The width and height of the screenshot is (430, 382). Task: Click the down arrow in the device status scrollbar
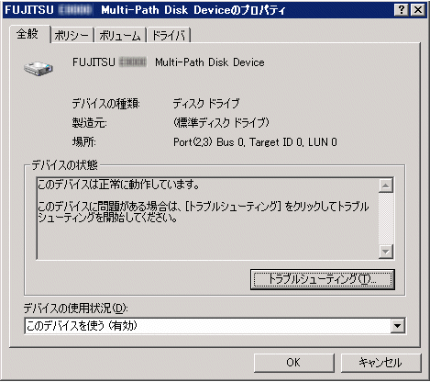tap(386, 252)
